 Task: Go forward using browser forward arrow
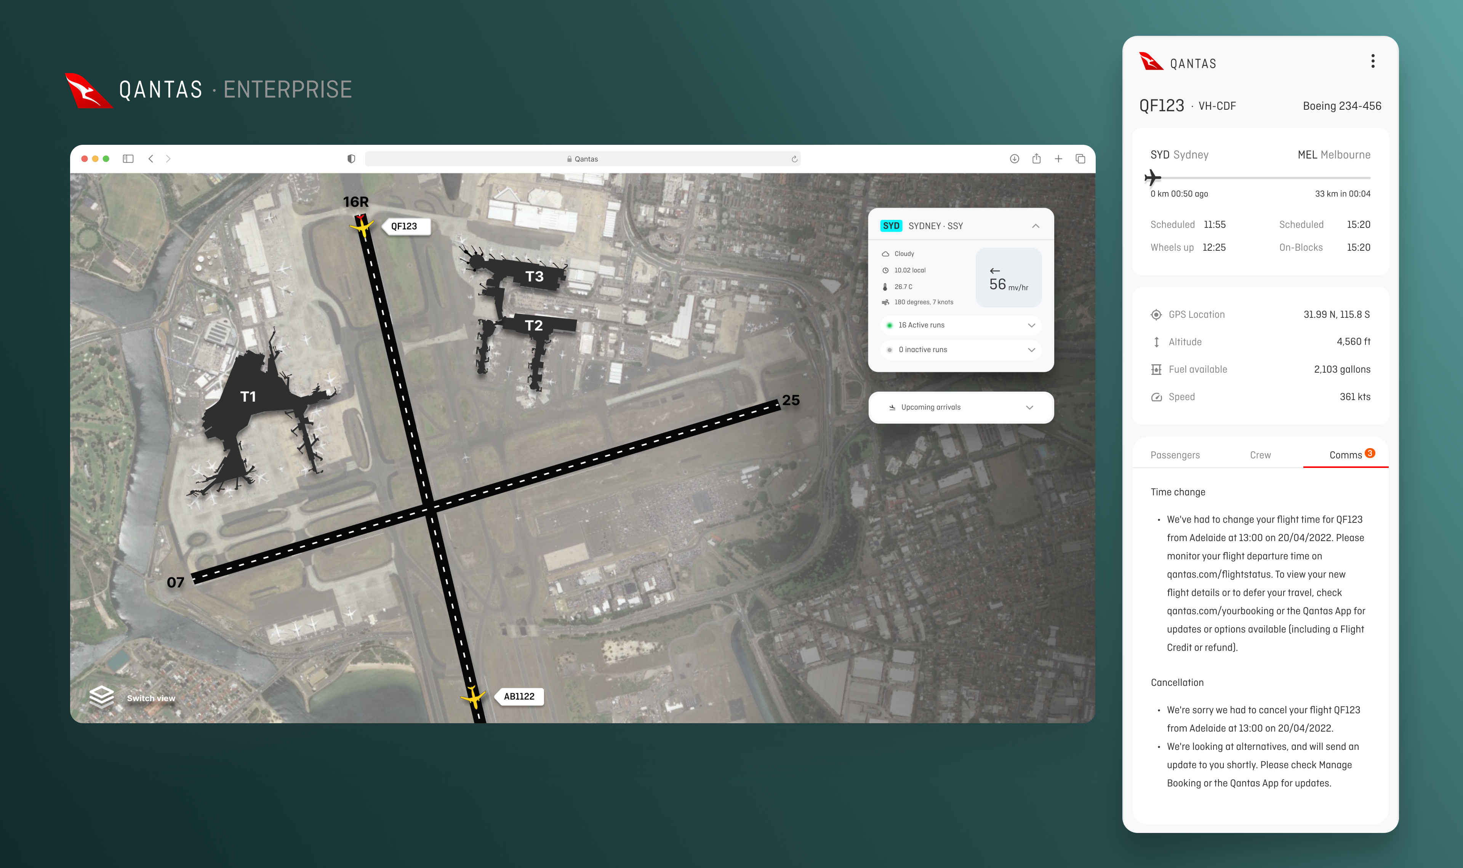pyautogui.click(x=168, y=159)
